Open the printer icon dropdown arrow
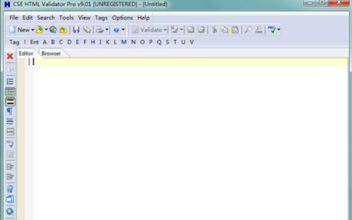 coord(107,30)
